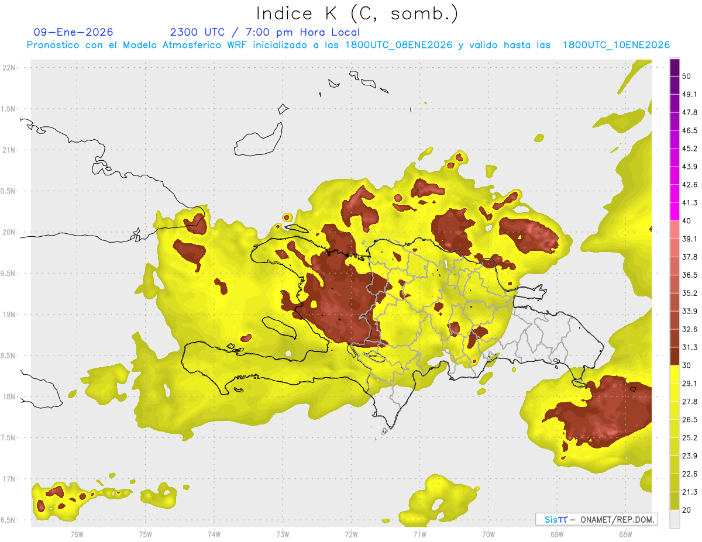
Task: Click the '71W' longitude label
Action: point(419,534)
